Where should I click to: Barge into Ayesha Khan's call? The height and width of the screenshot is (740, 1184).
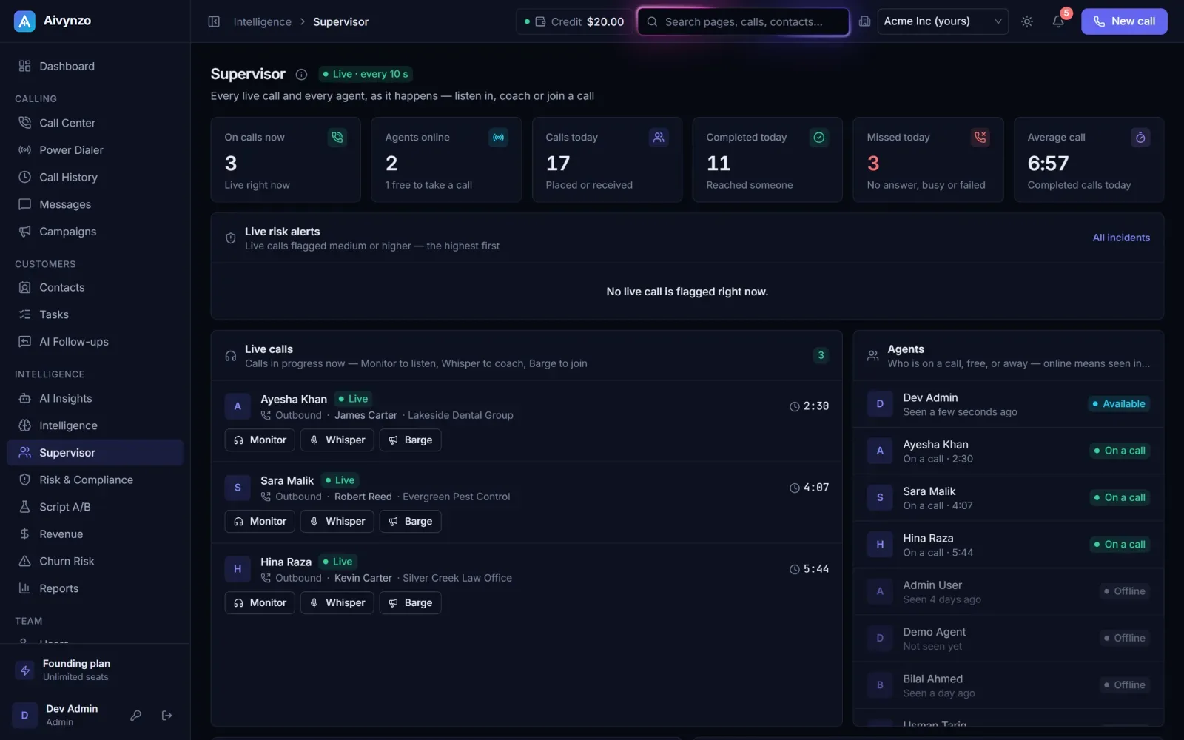411,440
